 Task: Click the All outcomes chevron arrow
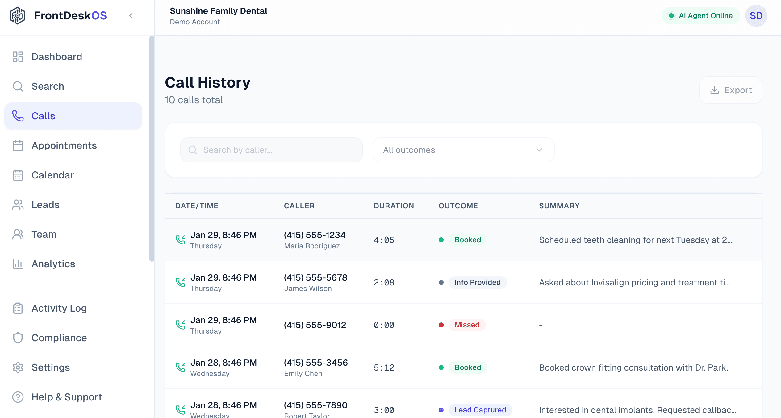pyautogui.click(x=539, y=150)
